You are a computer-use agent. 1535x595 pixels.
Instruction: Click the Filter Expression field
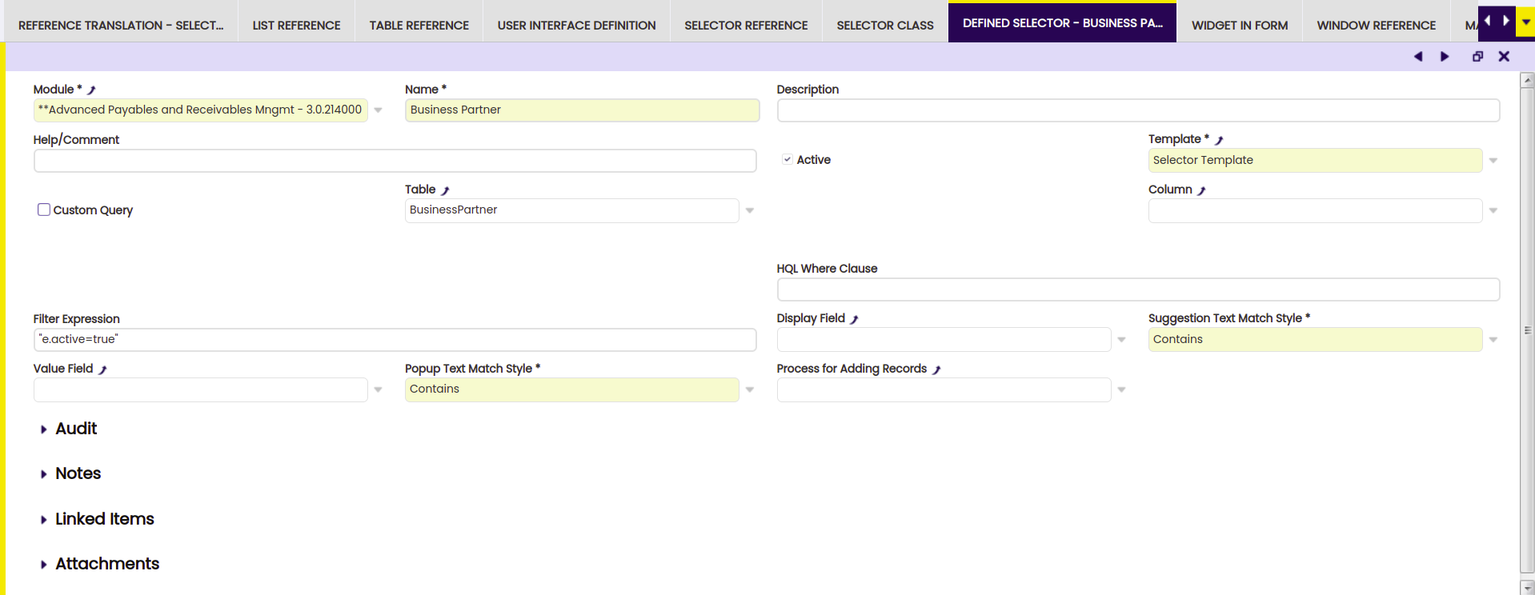click(395, 340)
